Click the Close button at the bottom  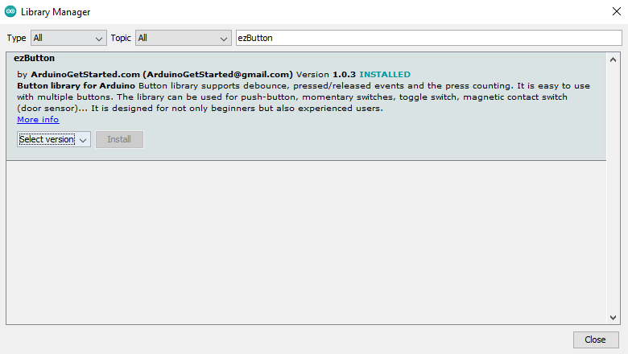[x=596, y=340]
